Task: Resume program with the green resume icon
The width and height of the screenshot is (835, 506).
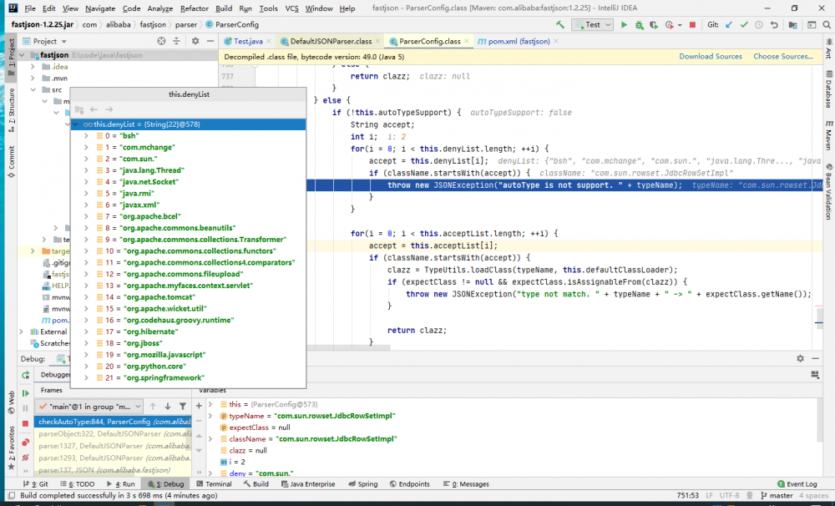Action: pyautogui.click(x=25, y=392)
